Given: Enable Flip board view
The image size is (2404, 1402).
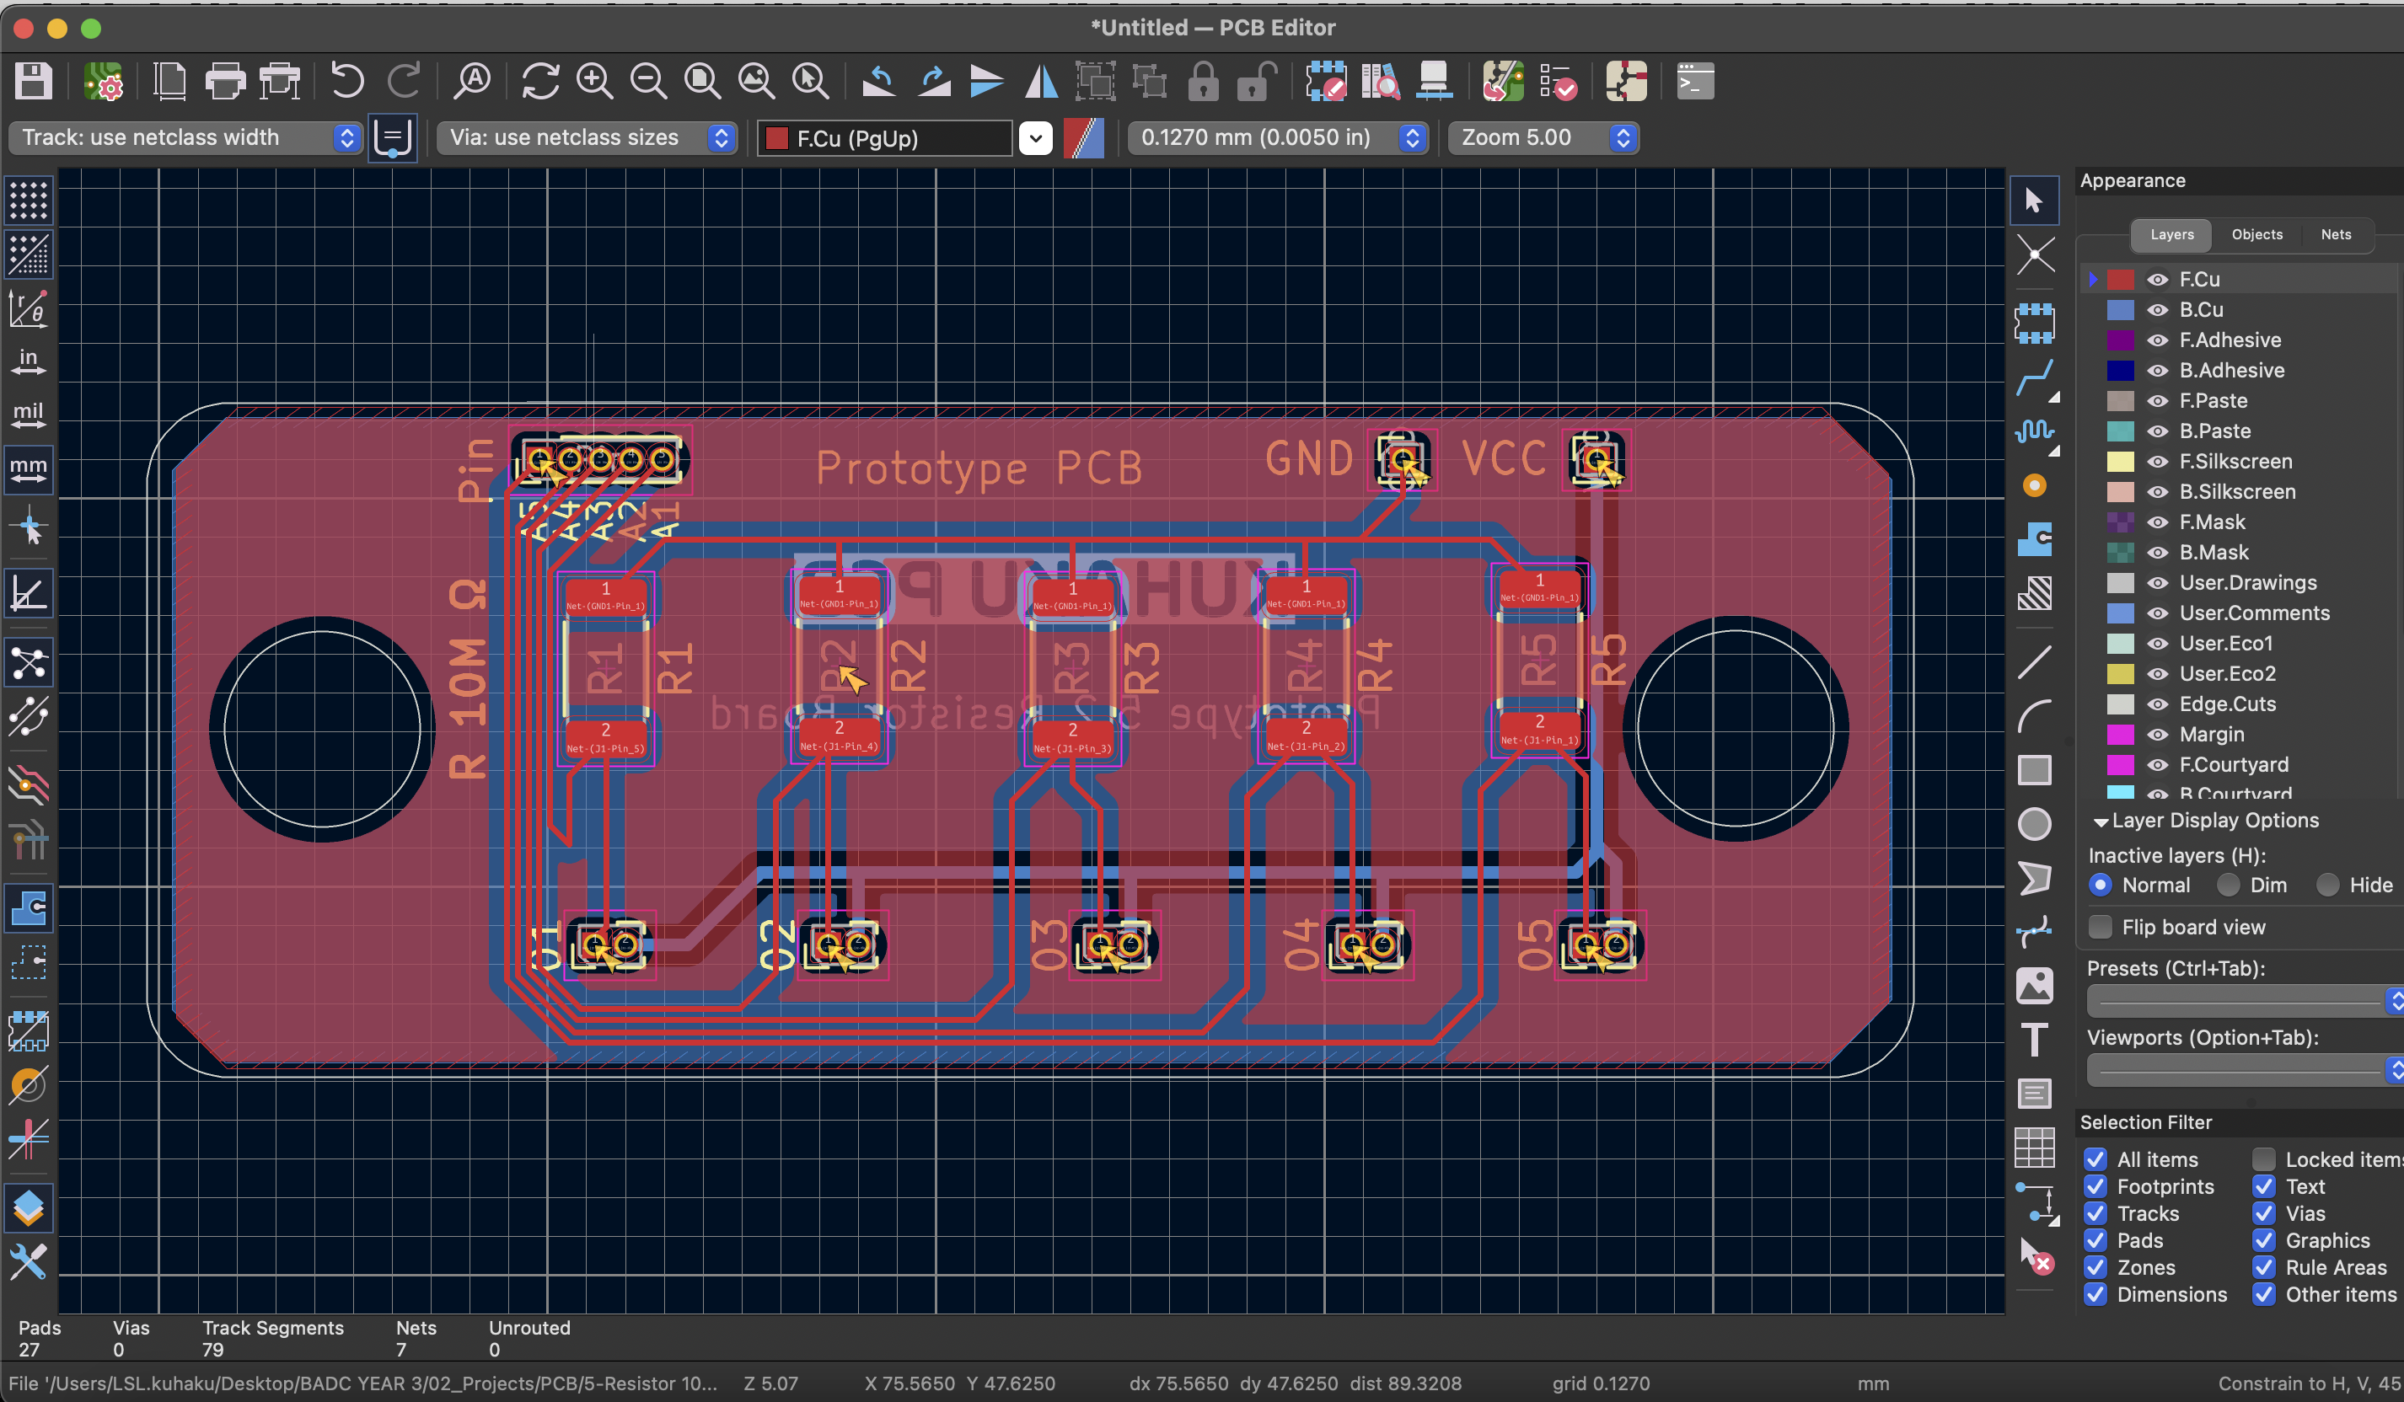Looking at the screenshot, I should coord(2100,926).
